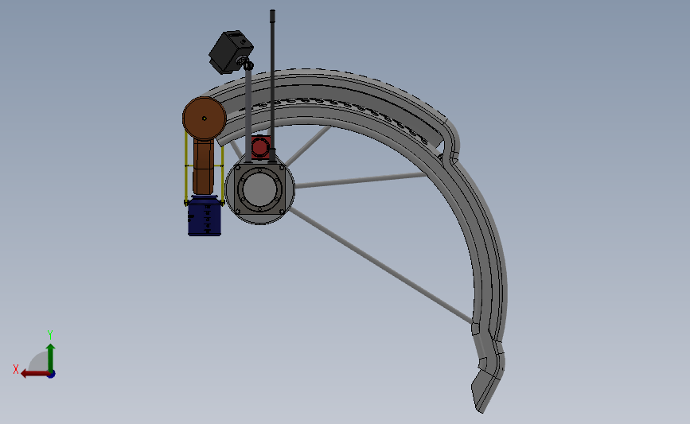Click the red X axis arrow of the triad
Screen dimensions: 690x424
tap(34, 374)
